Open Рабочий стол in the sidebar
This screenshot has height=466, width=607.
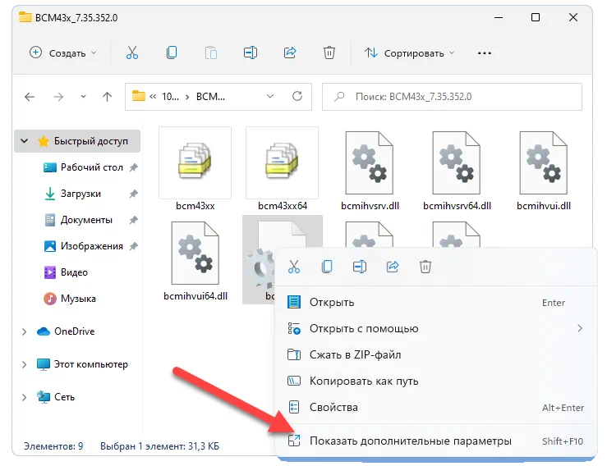tap(92, 167)
